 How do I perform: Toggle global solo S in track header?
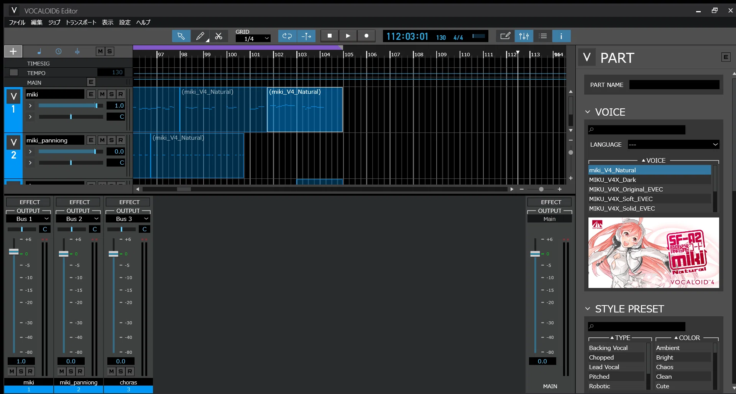coord(110,51)
